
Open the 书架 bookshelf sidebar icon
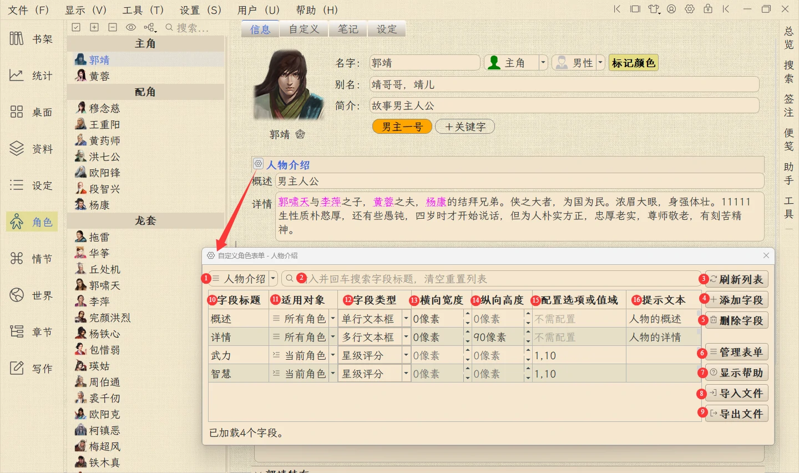click(31, 39)
